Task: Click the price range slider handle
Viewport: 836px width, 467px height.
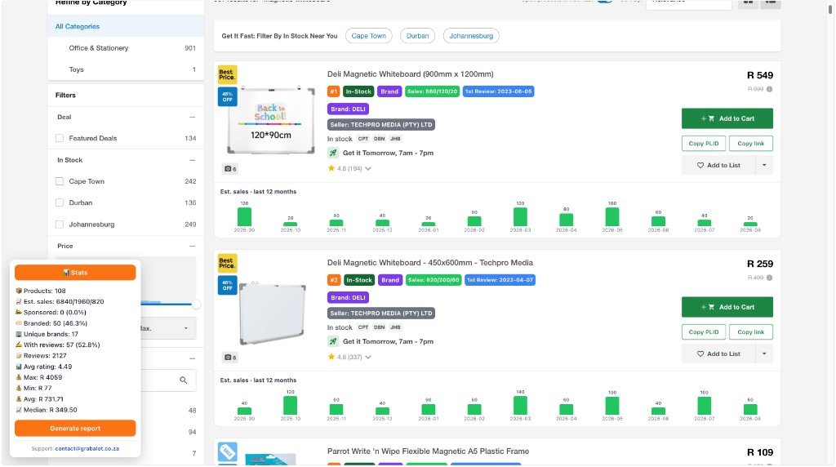Action: pos(196,305)
